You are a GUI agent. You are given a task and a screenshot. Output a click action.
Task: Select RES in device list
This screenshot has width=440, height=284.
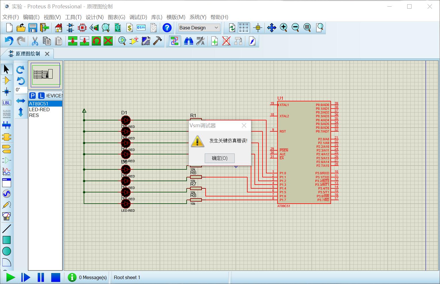pos(45,115)
